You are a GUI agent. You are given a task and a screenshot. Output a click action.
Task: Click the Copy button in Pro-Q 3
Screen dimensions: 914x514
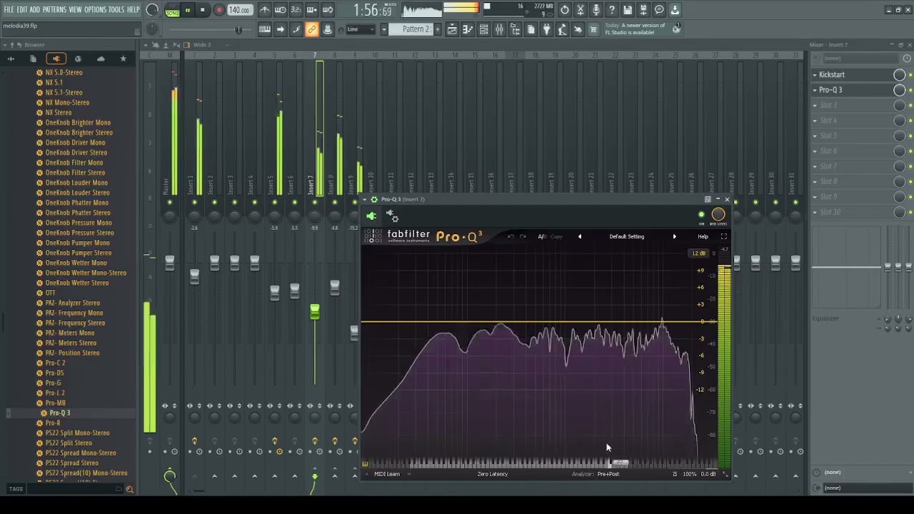tap(557, 236)
